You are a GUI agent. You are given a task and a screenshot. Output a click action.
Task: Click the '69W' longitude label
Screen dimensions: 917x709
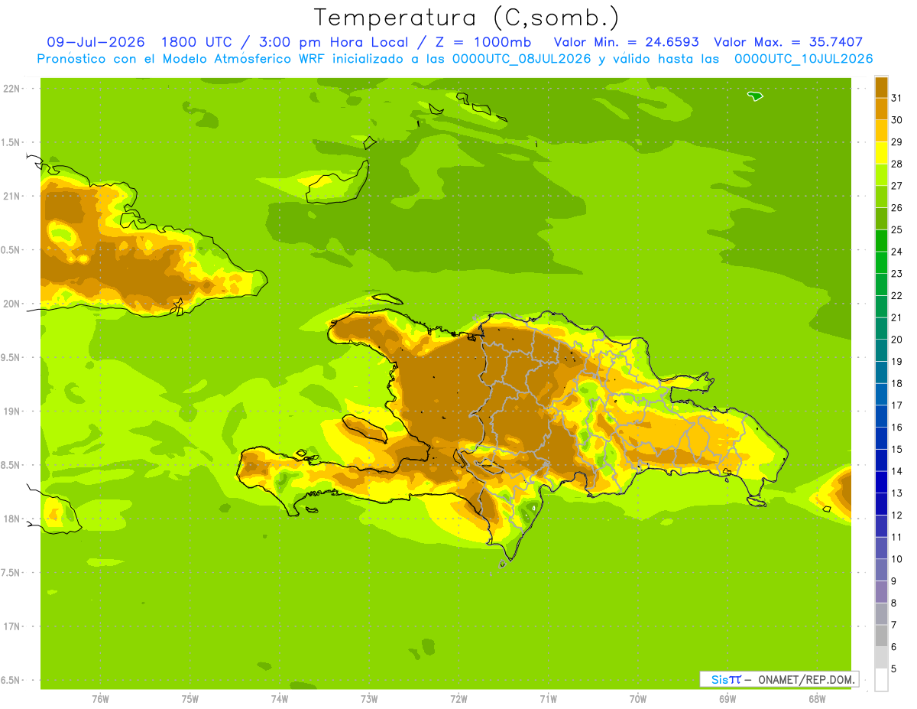coord(727,698)
